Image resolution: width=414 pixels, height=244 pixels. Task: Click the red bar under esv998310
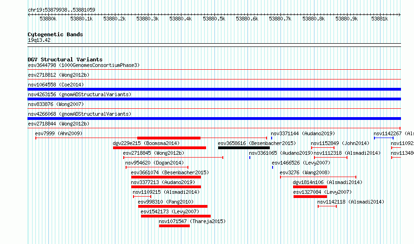pyautogui.click(x=173, y=206)
